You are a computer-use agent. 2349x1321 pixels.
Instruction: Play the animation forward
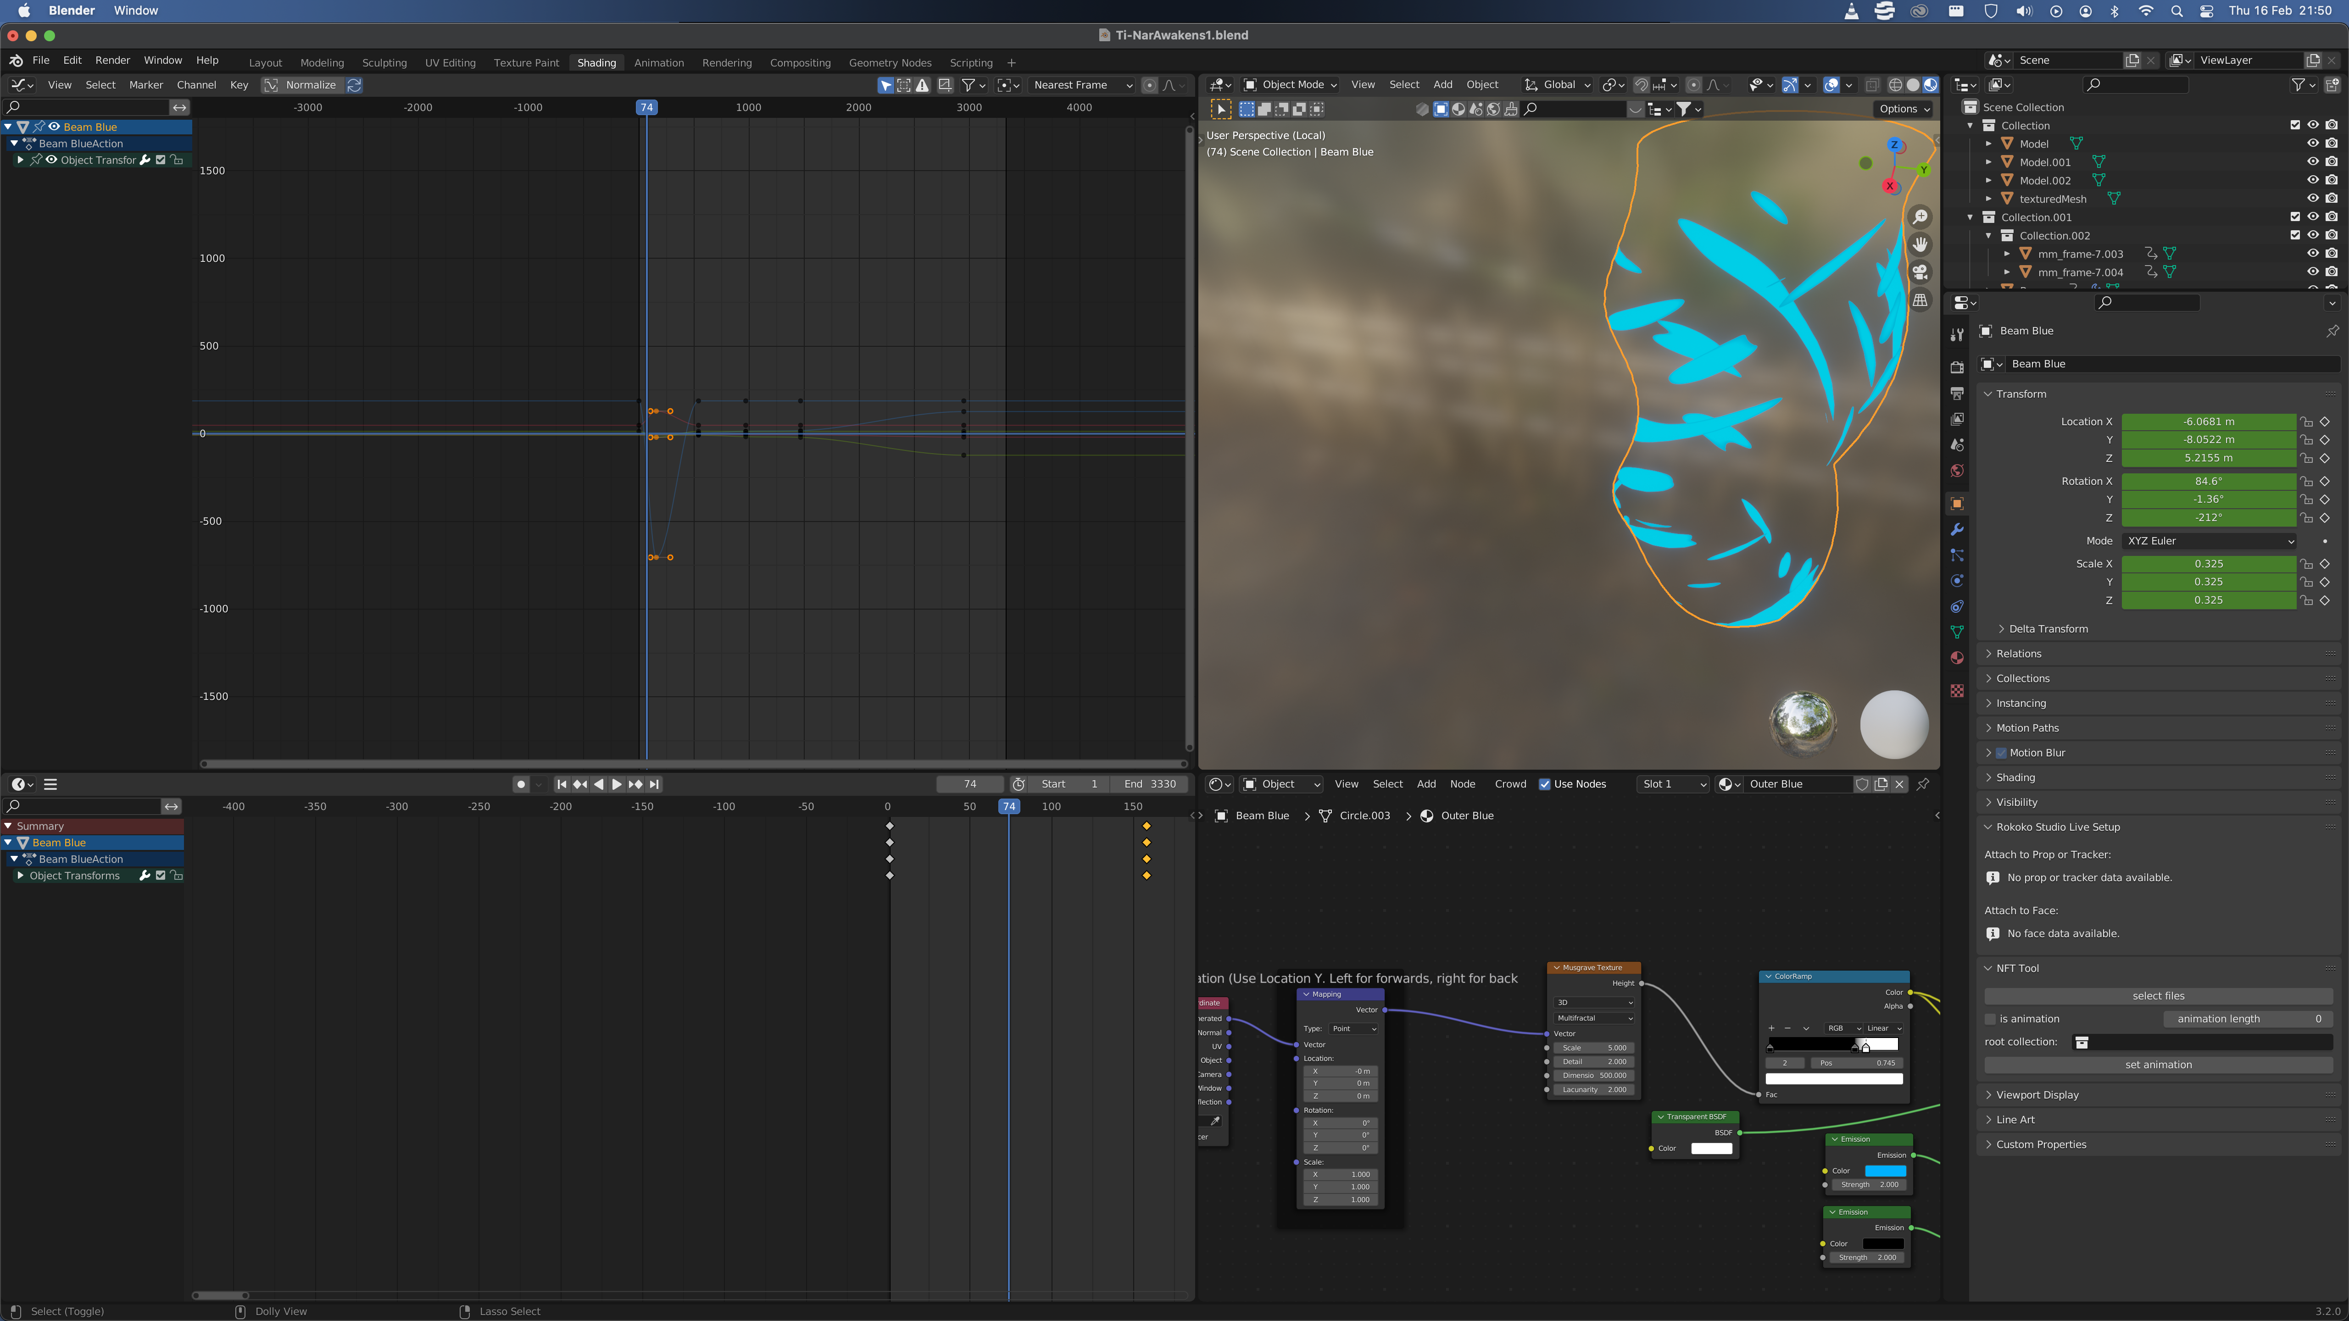pos(617,784)
